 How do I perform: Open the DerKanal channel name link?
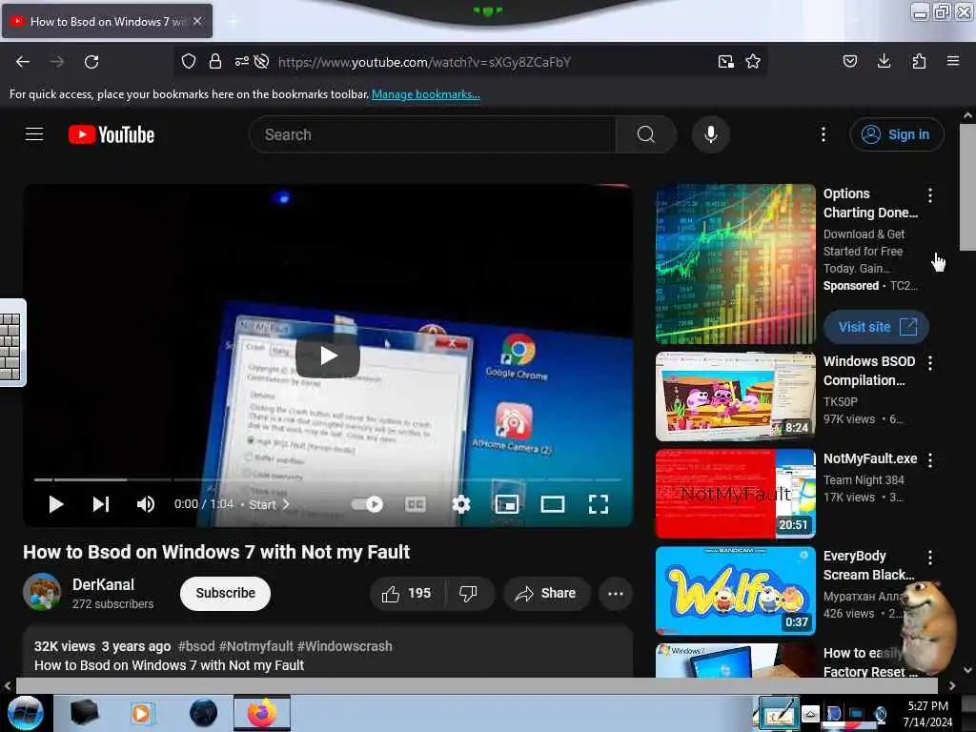coord(103,584)
